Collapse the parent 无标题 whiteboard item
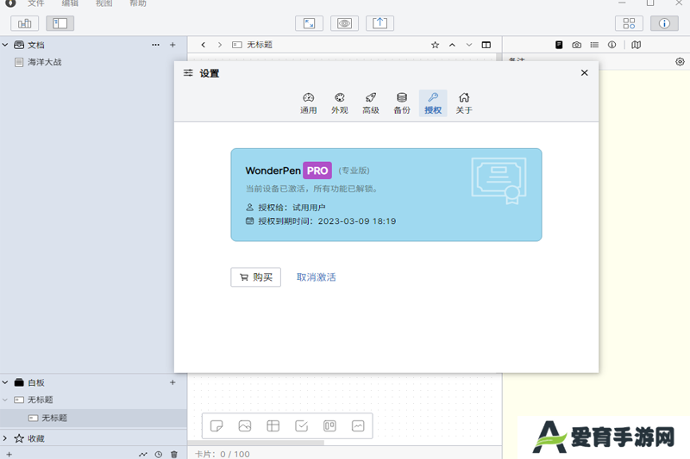Screen dimensions: 690x459 5,400
